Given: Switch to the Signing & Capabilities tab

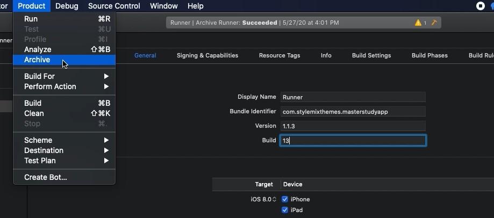Looking at the screenshot, I should click(207, 55).
